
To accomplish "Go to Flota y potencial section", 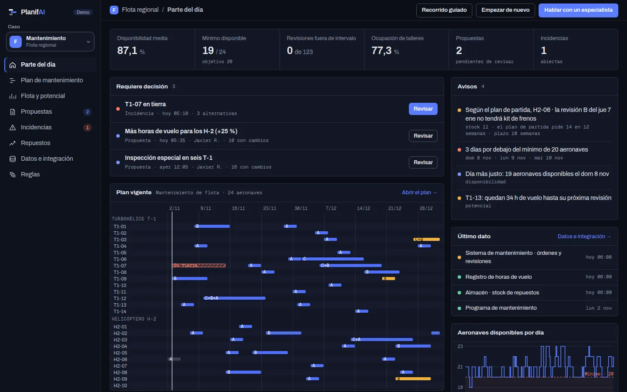I will [x=51, y=96].
